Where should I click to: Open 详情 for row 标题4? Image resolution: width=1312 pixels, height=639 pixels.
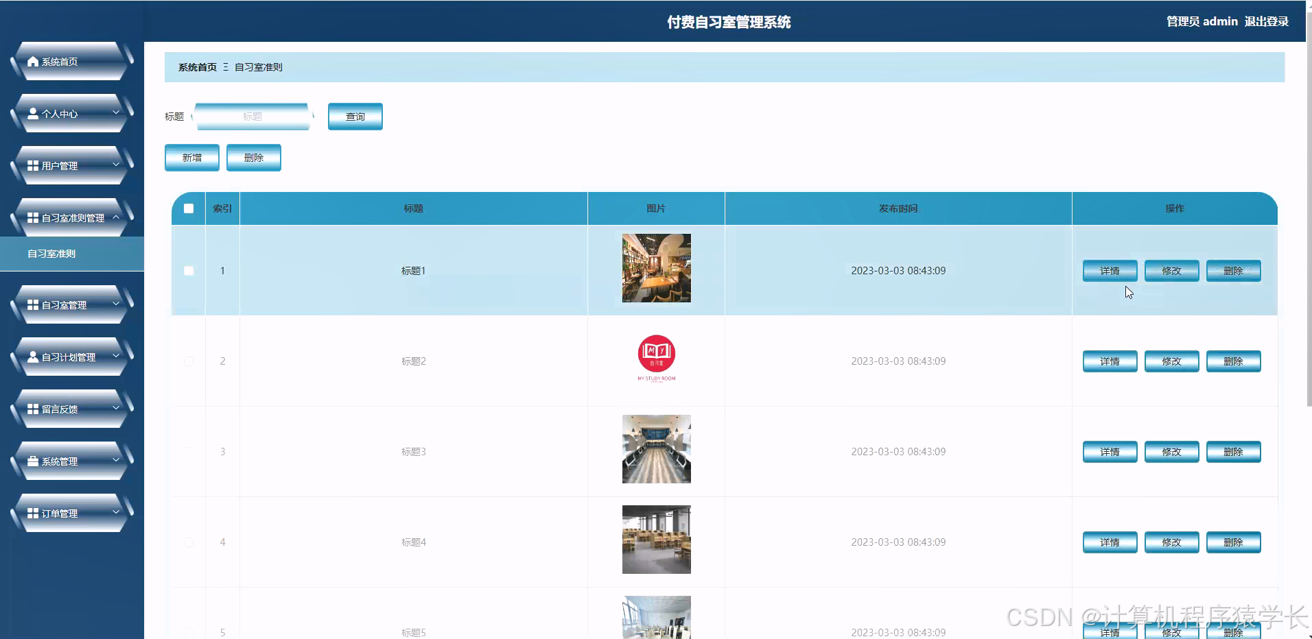click(1110, 542)
